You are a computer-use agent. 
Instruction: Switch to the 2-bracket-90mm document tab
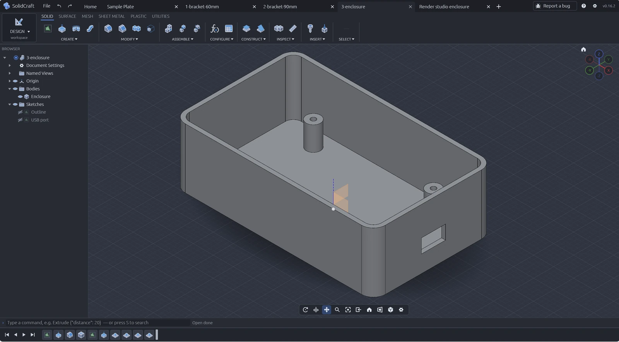coord(280,7)
